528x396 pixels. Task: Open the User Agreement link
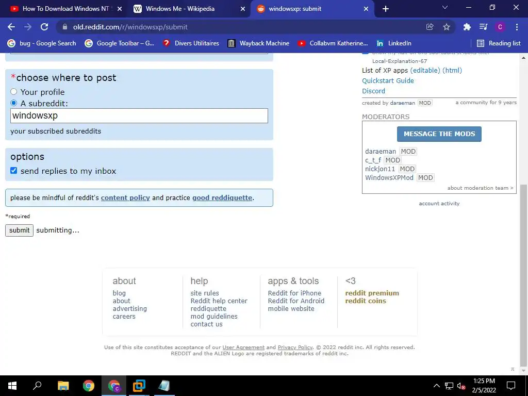(x=243, y=347)
